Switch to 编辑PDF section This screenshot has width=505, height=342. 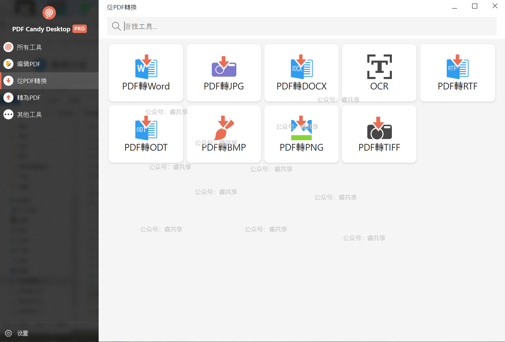click(x=49, y=64)
